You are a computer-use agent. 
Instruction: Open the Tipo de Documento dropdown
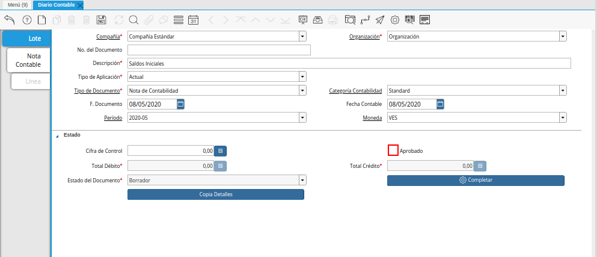click(x=302, y=90)
